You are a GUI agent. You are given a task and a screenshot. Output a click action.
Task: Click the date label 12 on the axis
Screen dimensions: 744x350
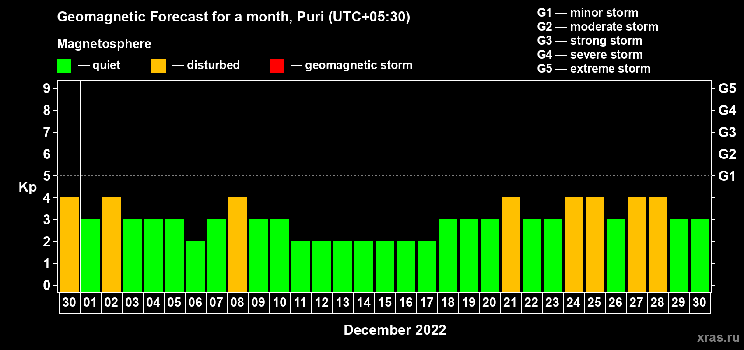(x=322, y=302)
